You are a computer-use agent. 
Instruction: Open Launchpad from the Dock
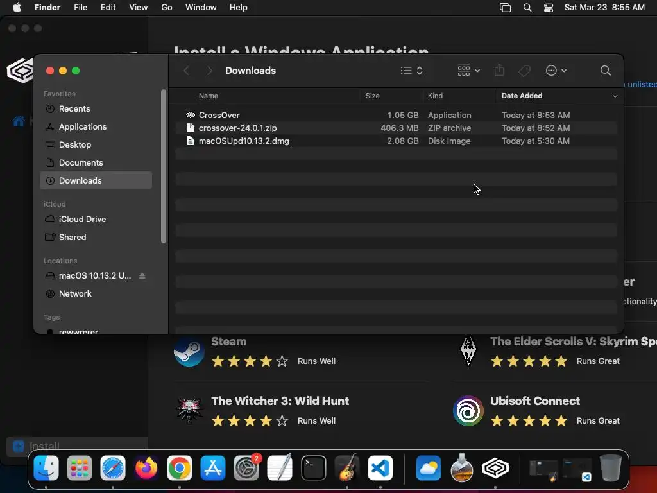pos(79,468)
